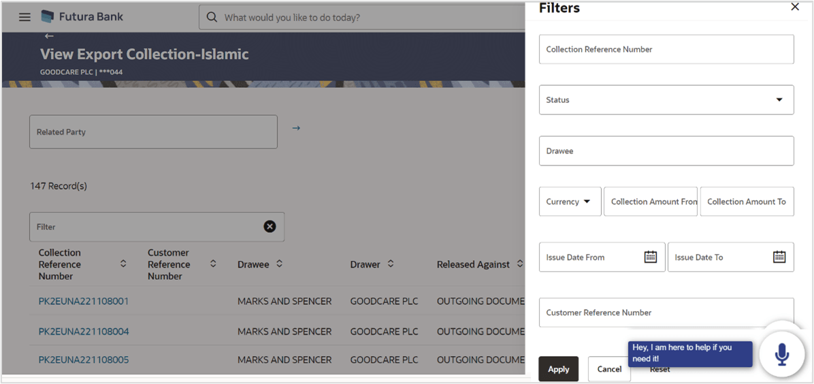Activate the microphone voice assistant
The height and width of the screenshot is (384, 814).
(781, 354)
